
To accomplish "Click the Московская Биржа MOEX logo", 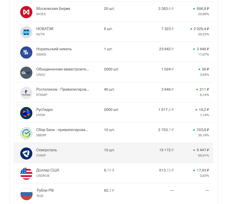I will click(26, 12).
